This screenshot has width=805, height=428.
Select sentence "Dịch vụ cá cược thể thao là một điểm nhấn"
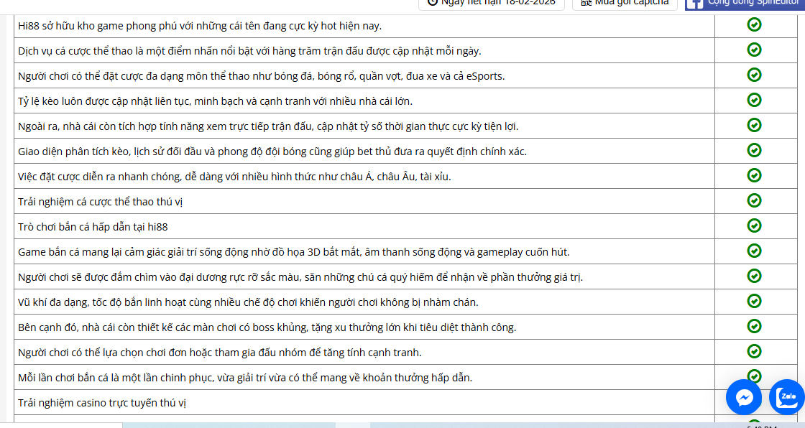click(x=249, y=51)
